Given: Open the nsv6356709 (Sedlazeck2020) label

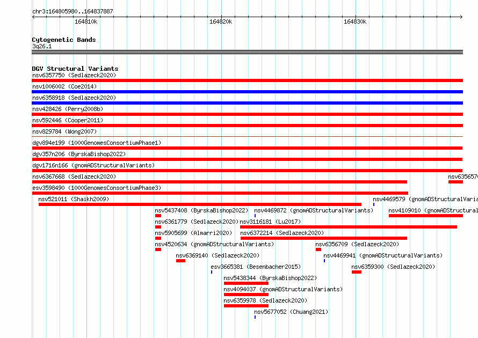Looking at the screenshot, I should coord(357,244).
